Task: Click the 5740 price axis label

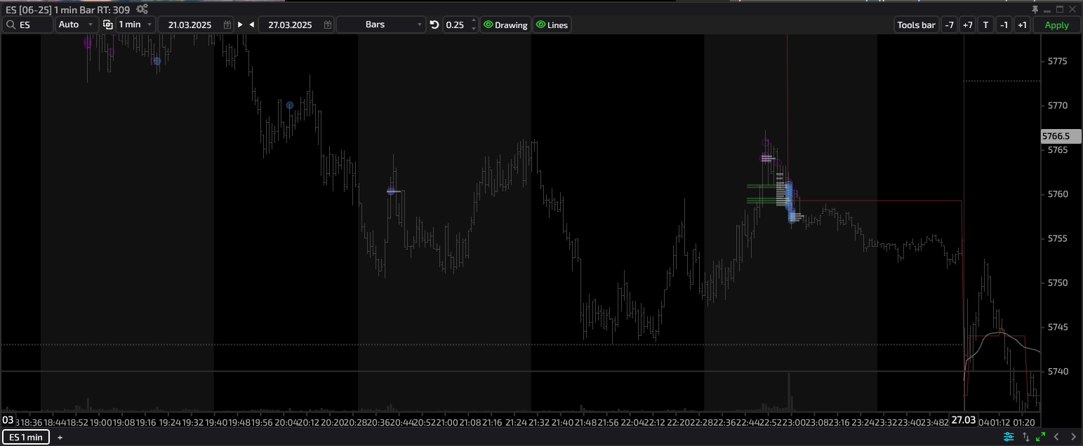Action: (x=1056, y=371)
